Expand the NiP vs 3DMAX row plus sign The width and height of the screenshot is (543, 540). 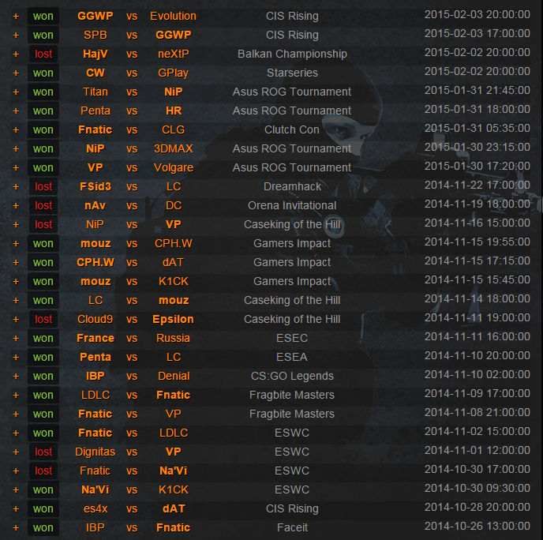(16, 149)
